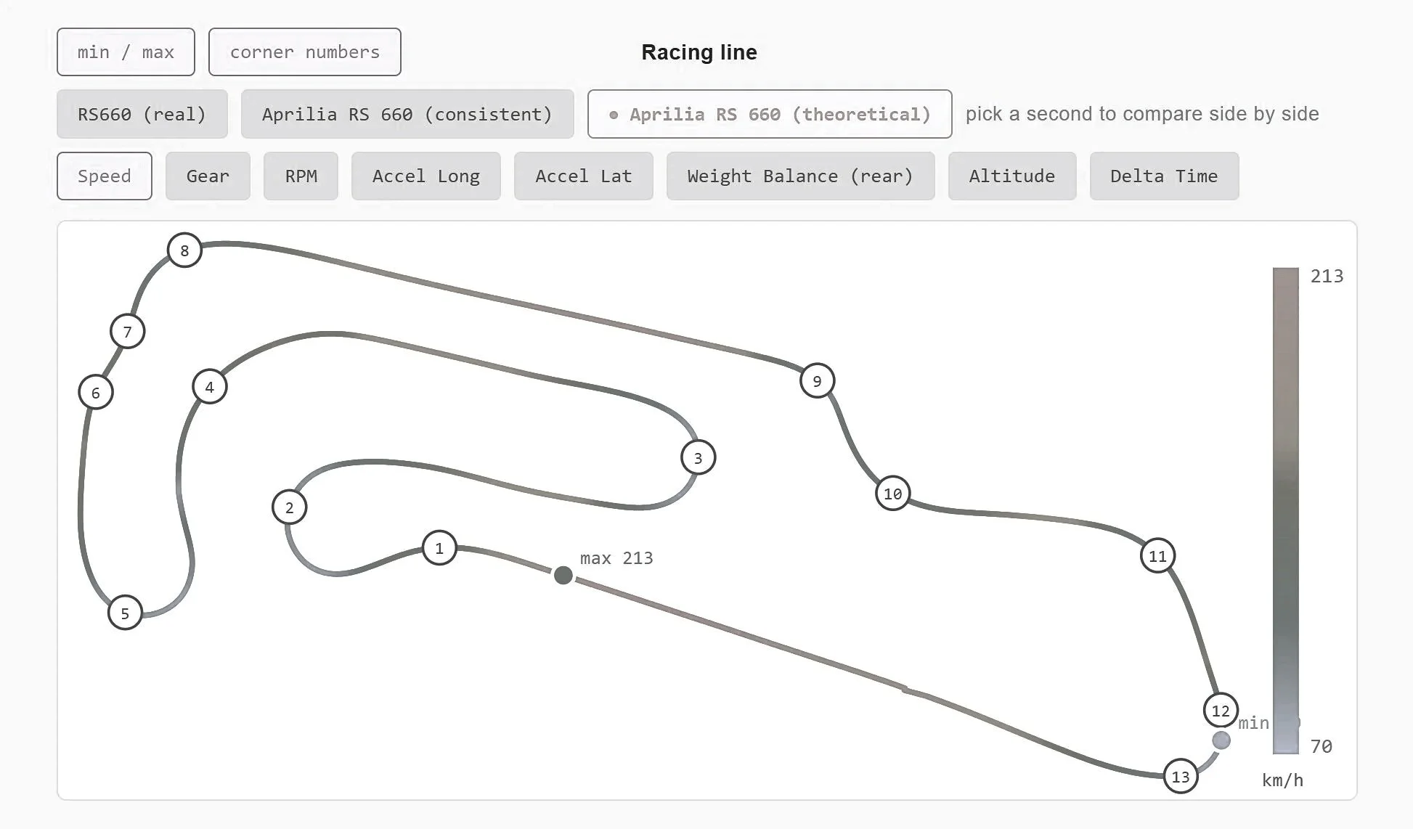This screenshot has height=829, width=1413.
Task: Click the km/h unit label
Action: point(1283,780)
